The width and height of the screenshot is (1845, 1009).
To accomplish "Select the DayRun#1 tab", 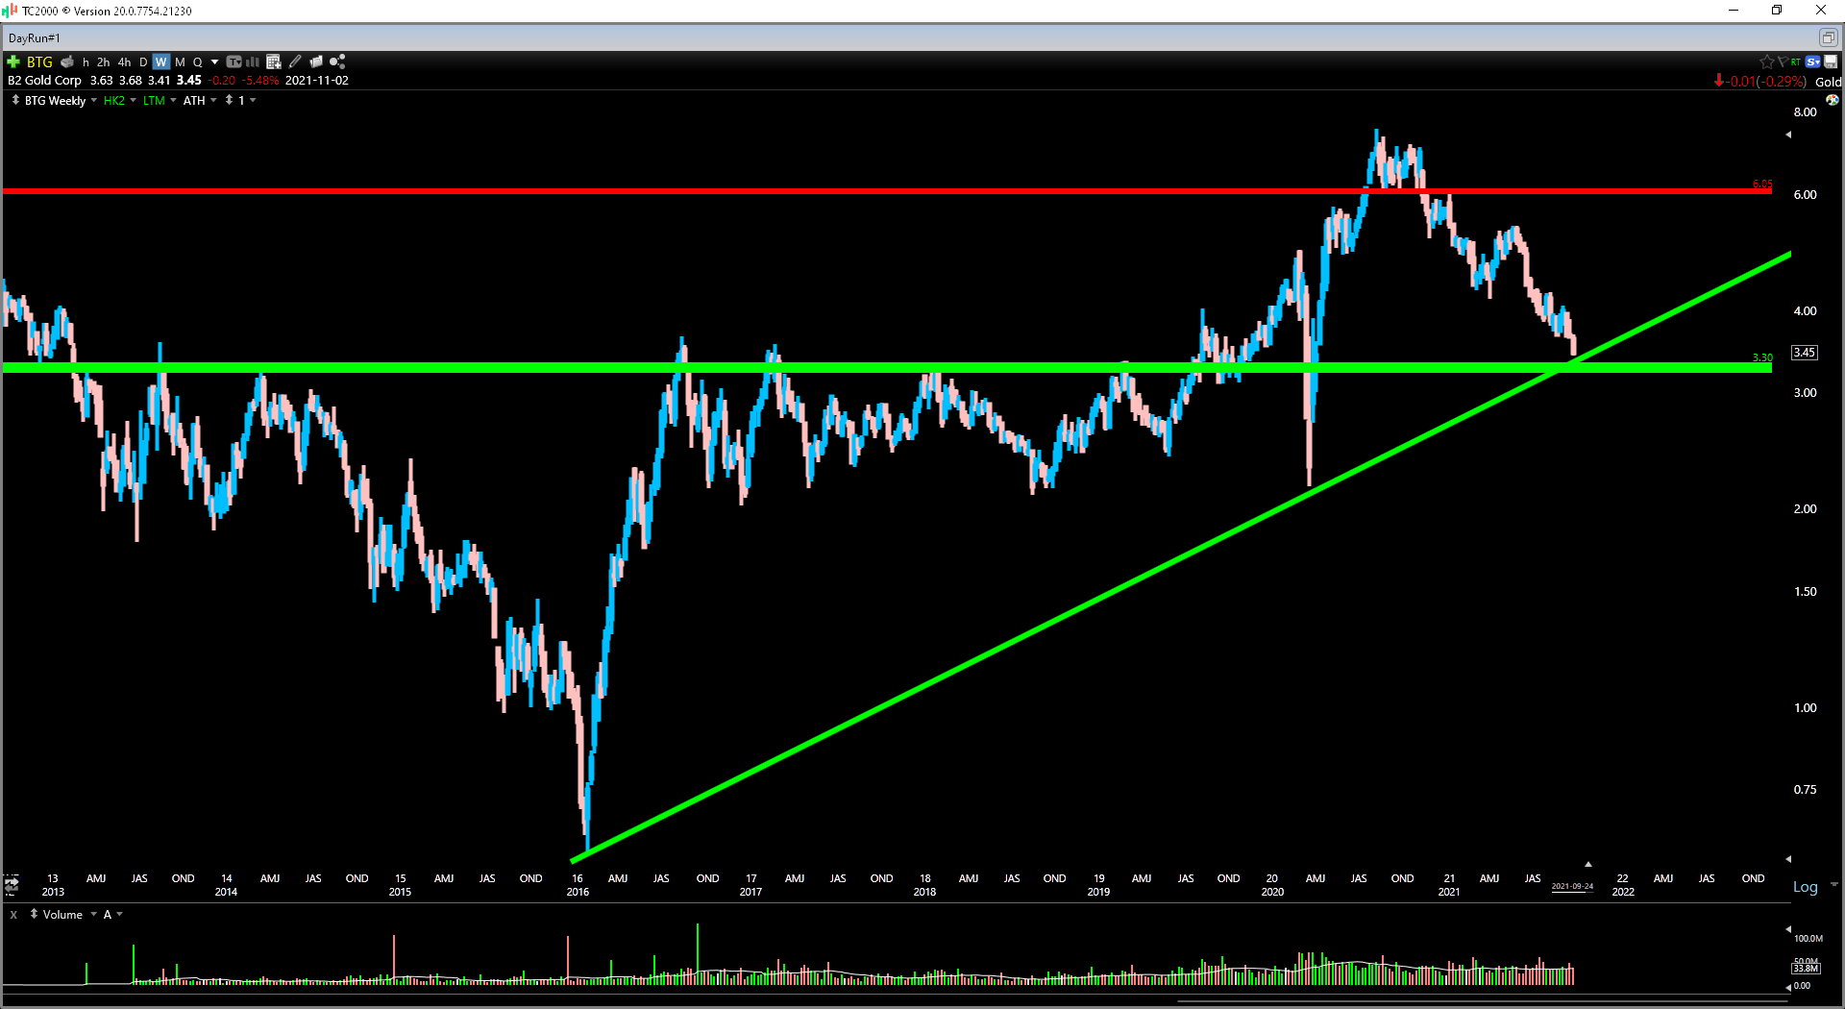I will [35, 37].
